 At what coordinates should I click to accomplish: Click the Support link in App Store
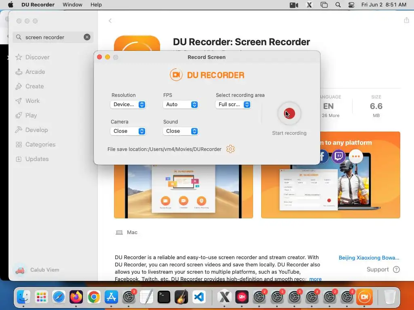point(383,269)
